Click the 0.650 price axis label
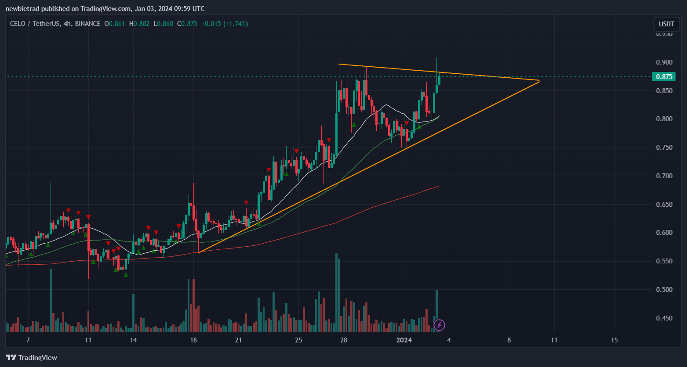687x367 pixels. coord(664,205)
